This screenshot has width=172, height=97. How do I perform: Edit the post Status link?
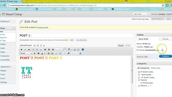149,44
